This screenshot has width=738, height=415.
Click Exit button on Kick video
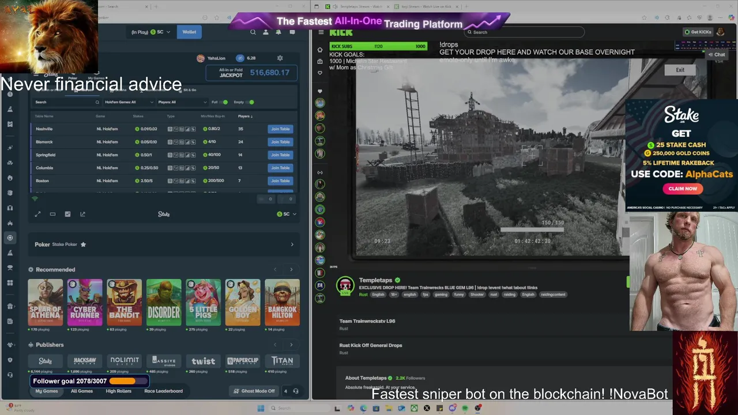coord(680,70)
